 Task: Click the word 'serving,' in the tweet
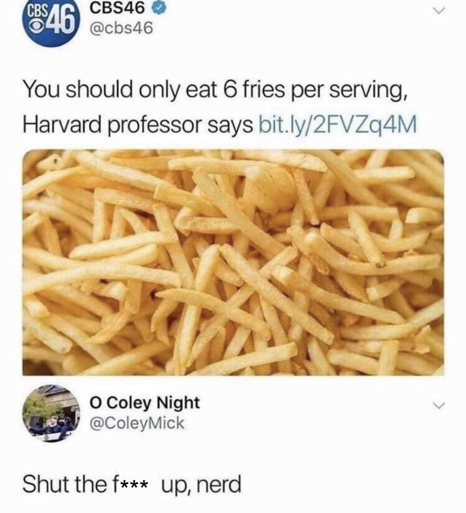click(x=368, y=91)
